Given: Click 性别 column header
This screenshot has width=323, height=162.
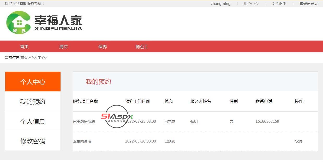Looking at the screenshot, I should (234, 101).
